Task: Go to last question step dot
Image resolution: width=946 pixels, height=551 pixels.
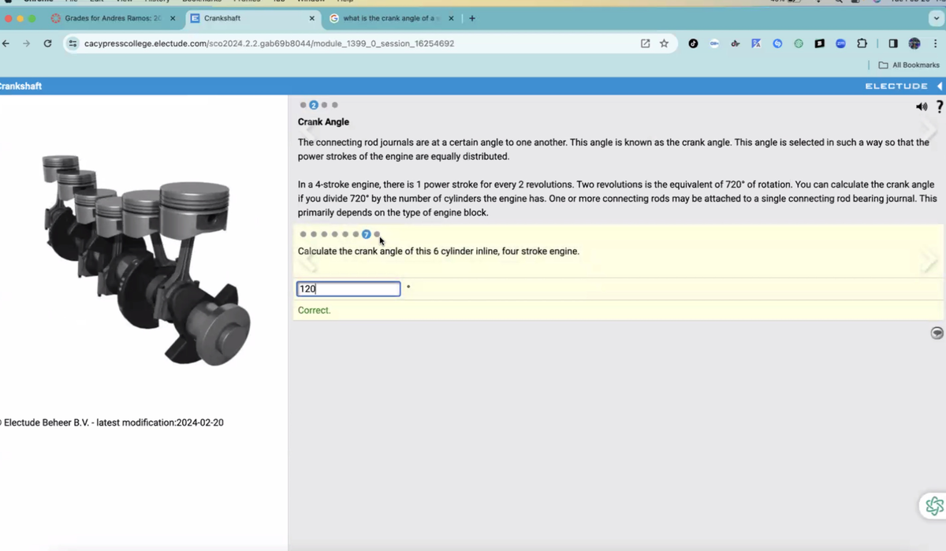Action: (x=377, y=234)
